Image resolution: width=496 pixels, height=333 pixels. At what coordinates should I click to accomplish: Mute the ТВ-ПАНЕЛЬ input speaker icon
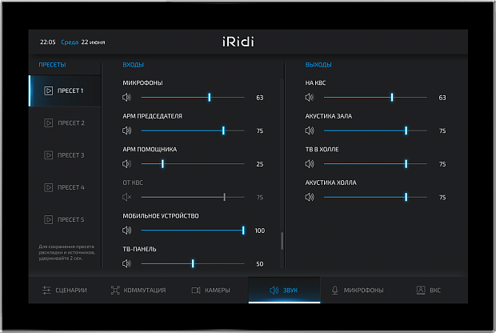pos(126,263)
